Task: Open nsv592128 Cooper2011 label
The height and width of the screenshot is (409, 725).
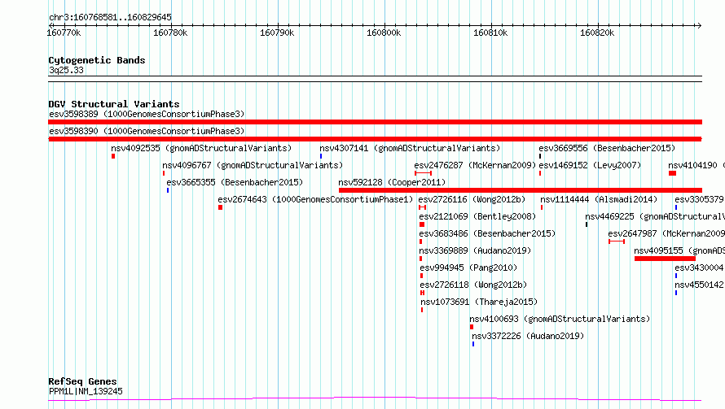Action: (x=392, y=182)
